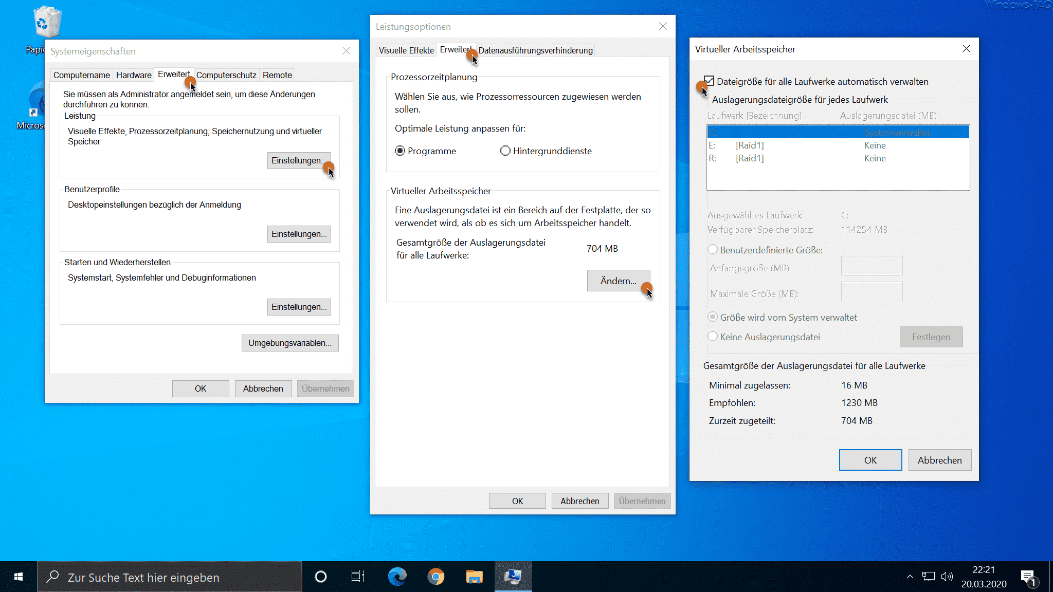The image size is (1053, 592).
Task: Close the Leistungsoptionen window
Action: click(663, 26)
